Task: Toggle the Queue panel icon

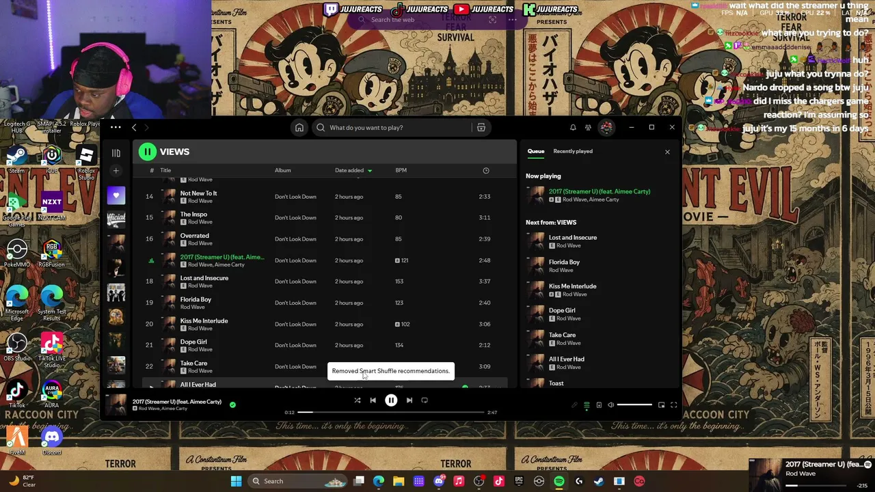Action: coord(587,405)
